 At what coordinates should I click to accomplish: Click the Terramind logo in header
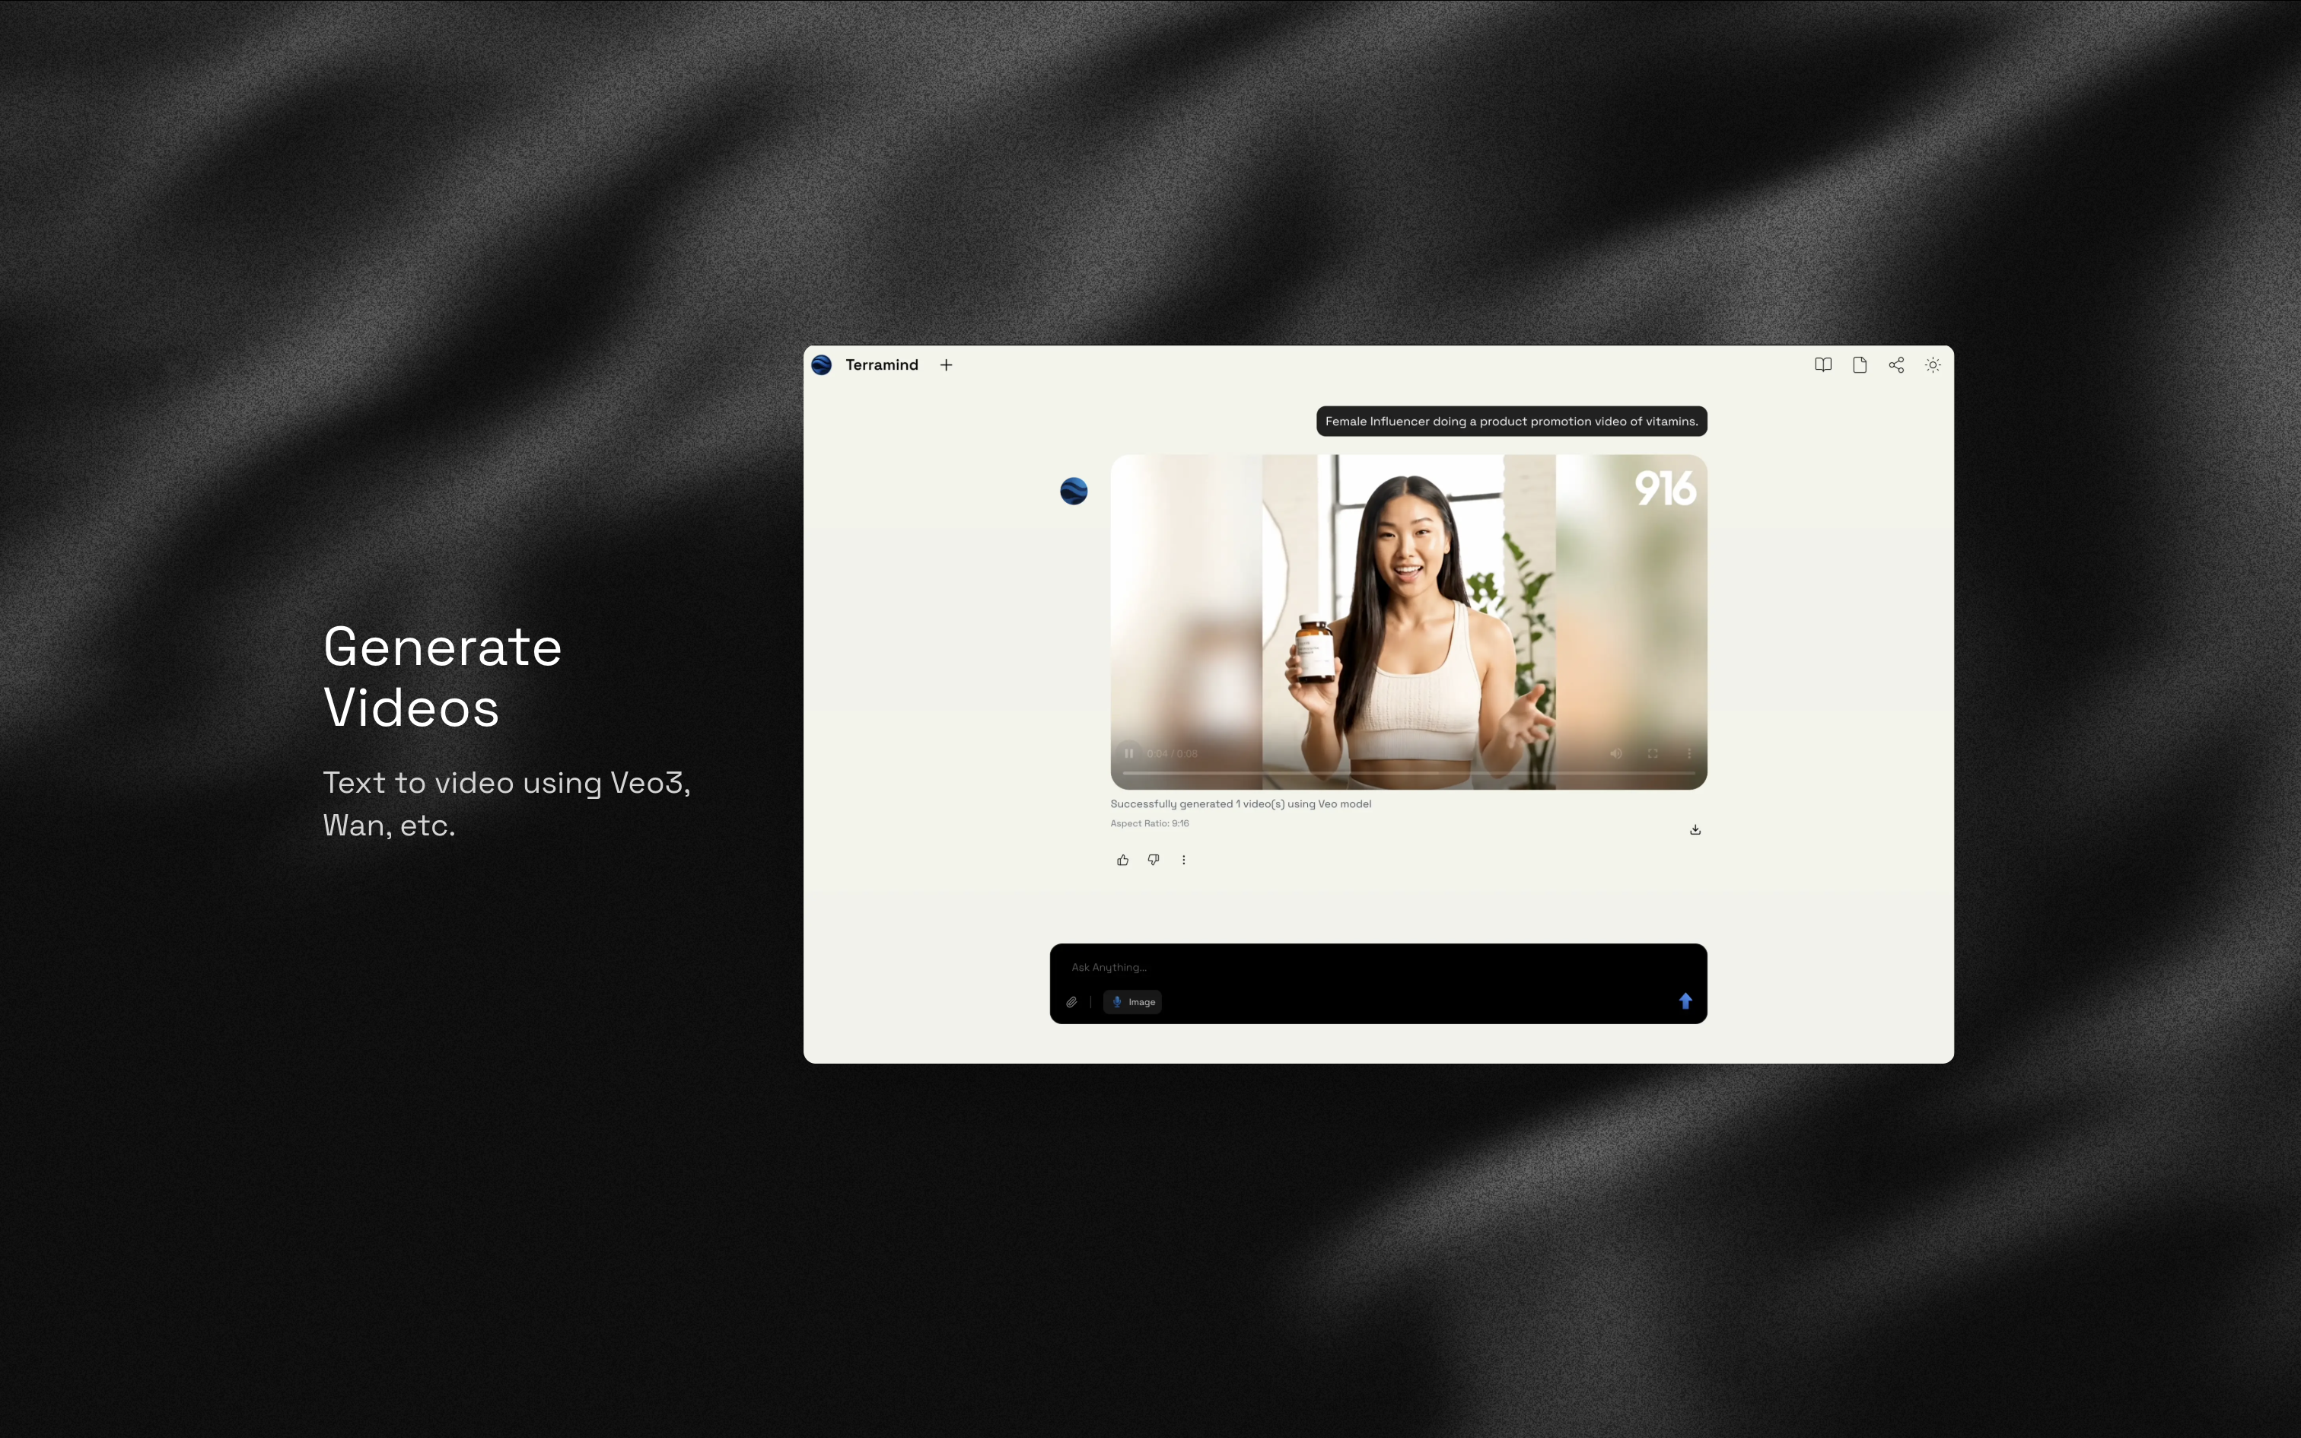click(x=822, y=365)
